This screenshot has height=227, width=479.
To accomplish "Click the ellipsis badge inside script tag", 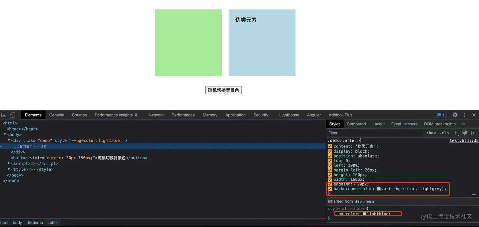I will [34, 164].
